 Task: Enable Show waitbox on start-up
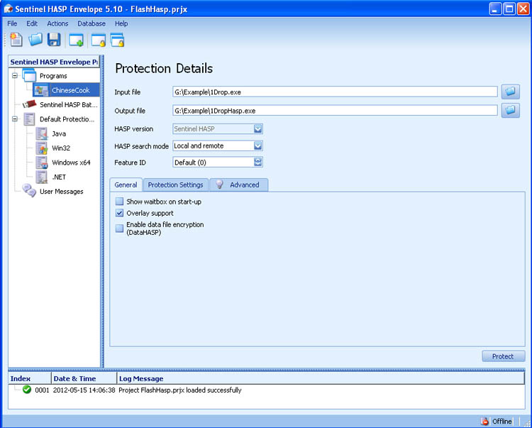point(119,202)
